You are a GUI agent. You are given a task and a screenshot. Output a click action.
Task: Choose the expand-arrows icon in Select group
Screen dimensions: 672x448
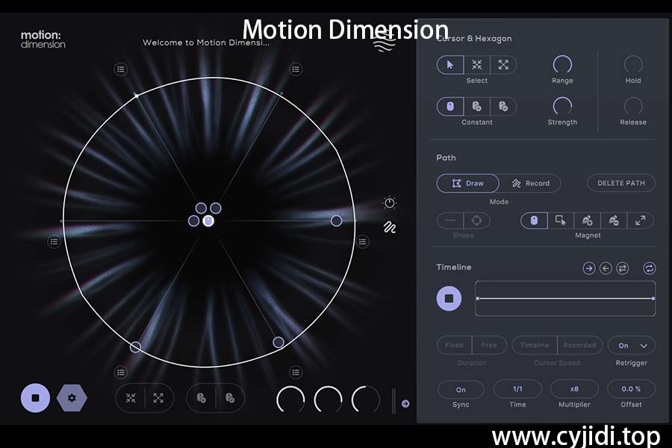[503, 65]
